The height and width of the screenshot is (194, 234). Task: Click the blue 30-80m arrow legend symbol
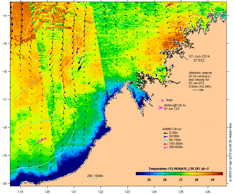pos(166,137)
